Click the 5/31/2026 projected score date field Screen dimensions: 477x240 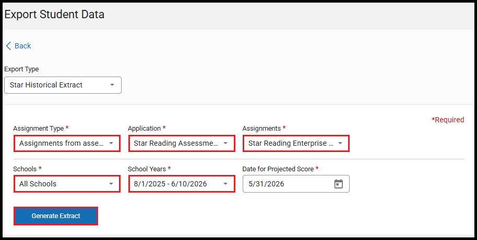287,184
